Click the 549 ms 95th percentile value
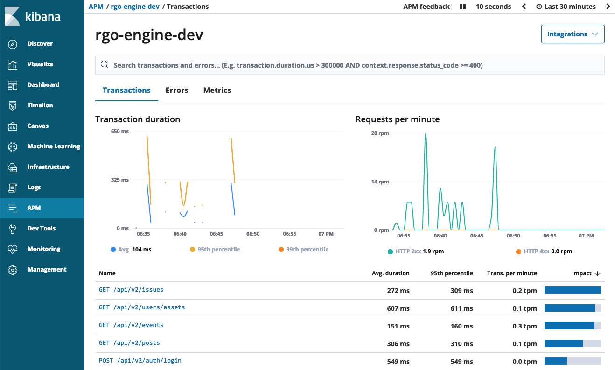Viewport: 615px width, 370px height. (x=462, y=362)
